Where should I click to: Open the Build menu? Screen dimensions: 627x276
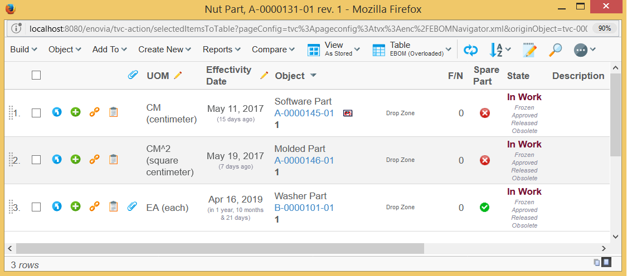tap(23, 50)
